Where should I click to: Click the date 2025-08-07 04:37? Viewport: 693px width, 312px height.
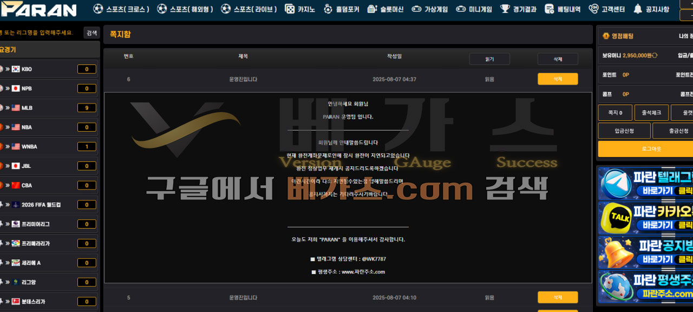(x=394, y=79)
